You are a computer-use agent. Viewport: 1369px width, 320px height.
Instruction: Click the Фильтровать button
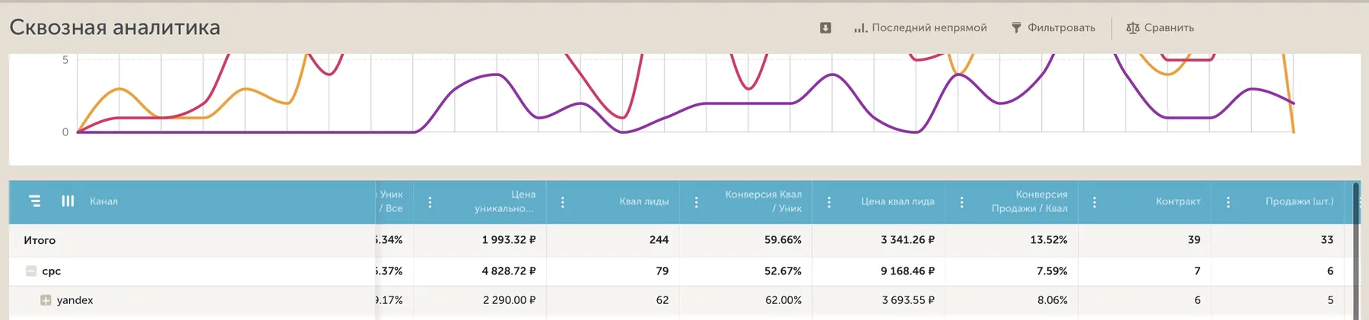(x=1053, y=28)
